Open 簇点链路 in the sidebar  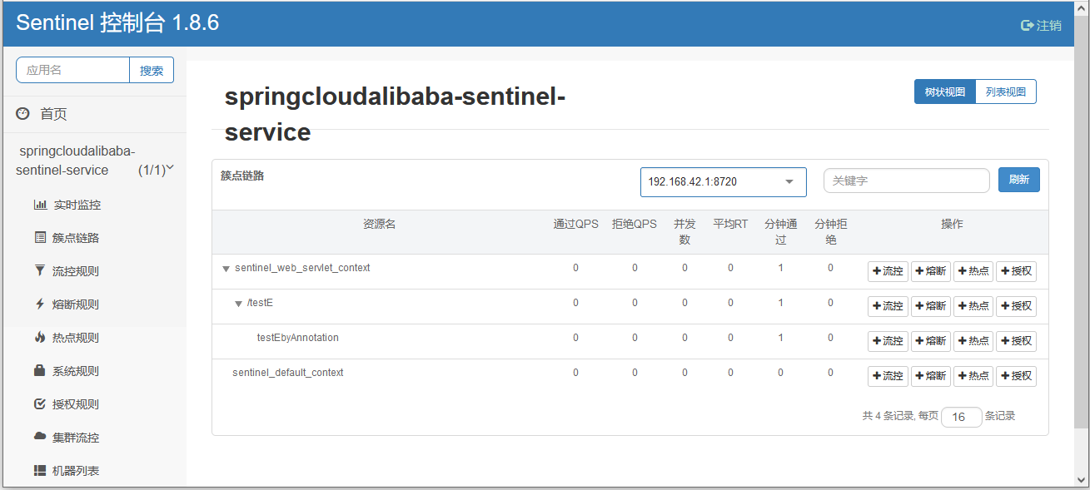[75, 238]
